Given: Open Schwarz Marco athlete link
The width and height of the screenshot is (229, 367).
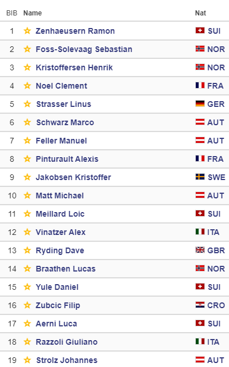Looking at the screenshot, I should (65, 122).
